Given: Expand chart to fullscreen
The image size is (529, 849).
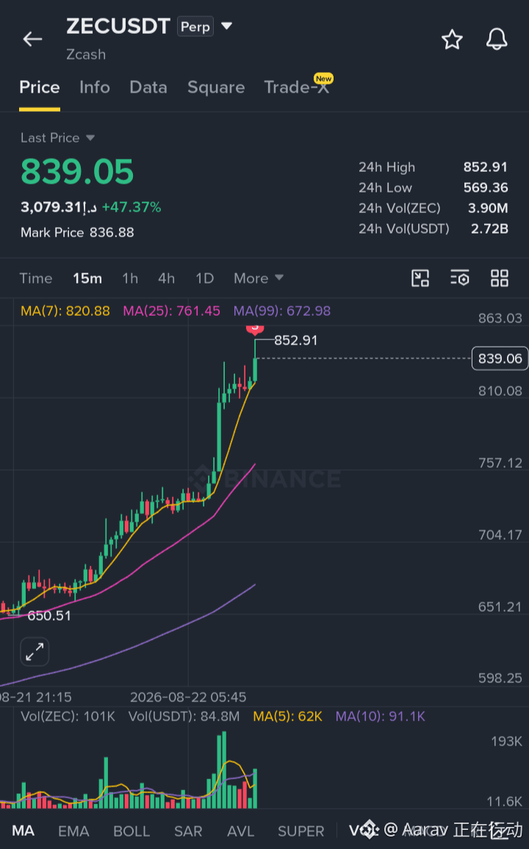Looking at the screenshot, I should [35, 651].
